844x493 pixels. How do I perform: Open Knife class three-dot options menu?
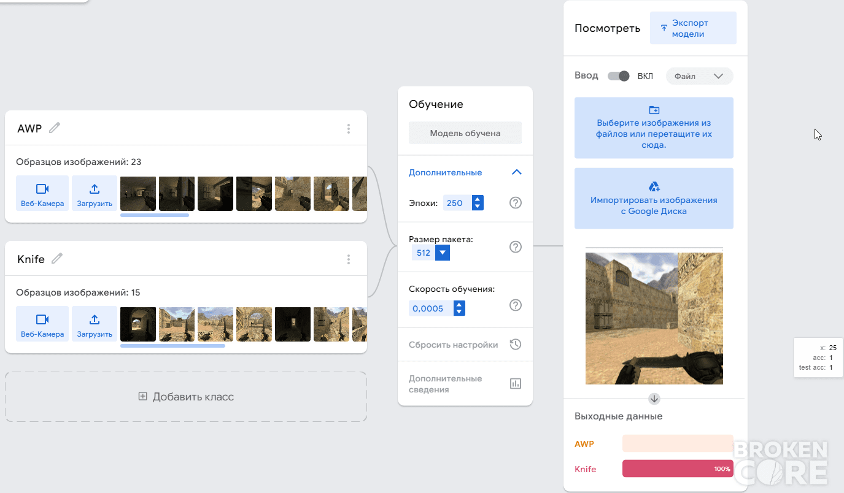(x=349, y=259)
